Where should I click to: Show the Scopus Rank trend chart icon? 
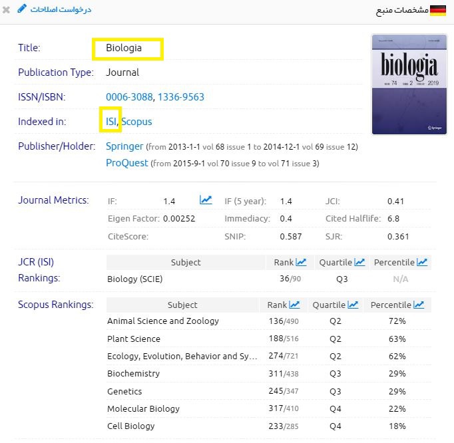point(294,305)
